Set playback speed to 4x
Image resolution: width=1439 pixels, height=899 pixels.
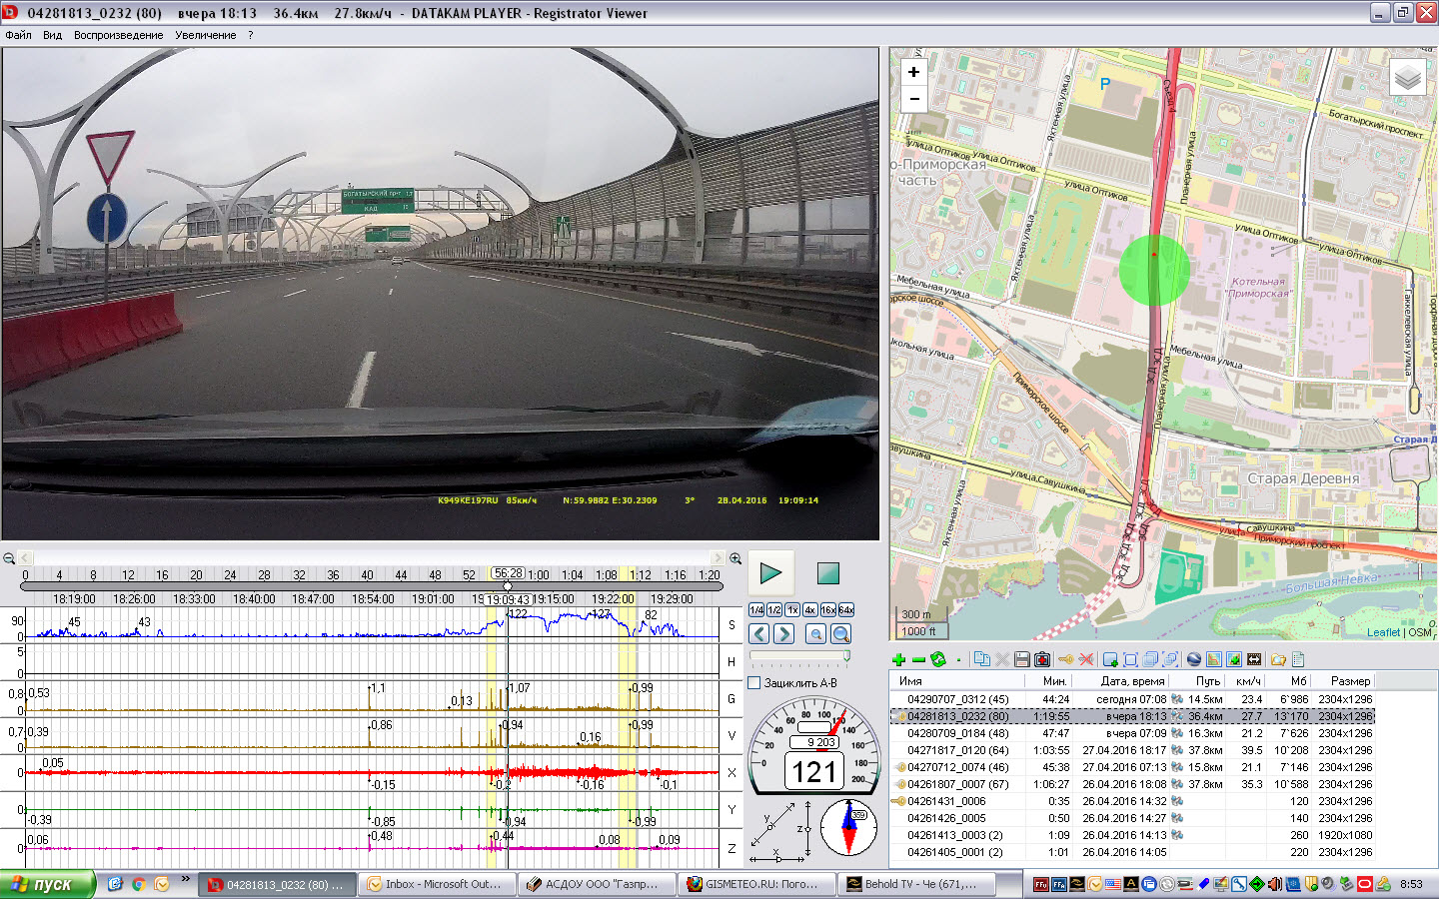(810, 610)
